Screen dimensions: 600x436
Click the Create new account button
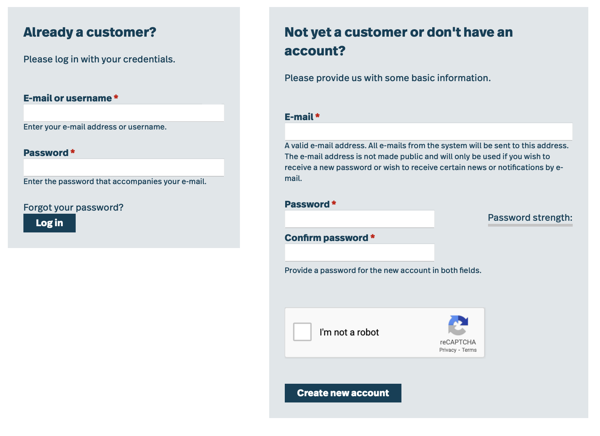(x=343, y=393)
